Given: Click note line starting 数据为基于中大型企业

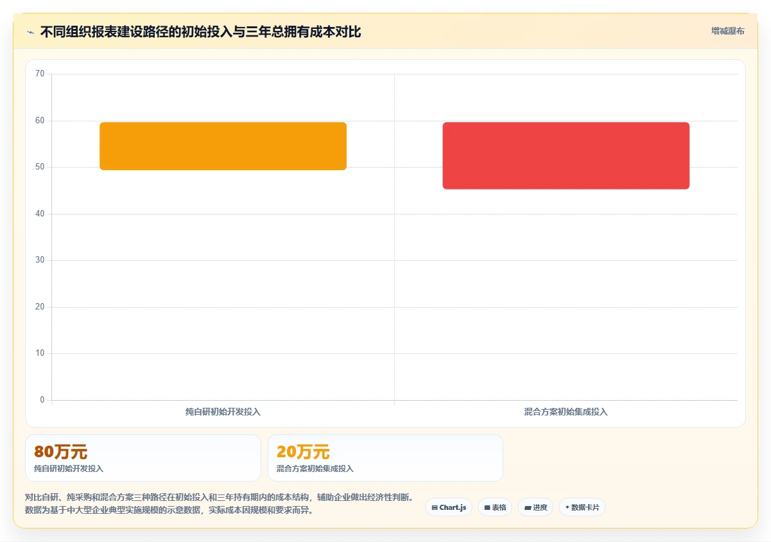Looking at the screenshot, I should click(x=169, y=511).
